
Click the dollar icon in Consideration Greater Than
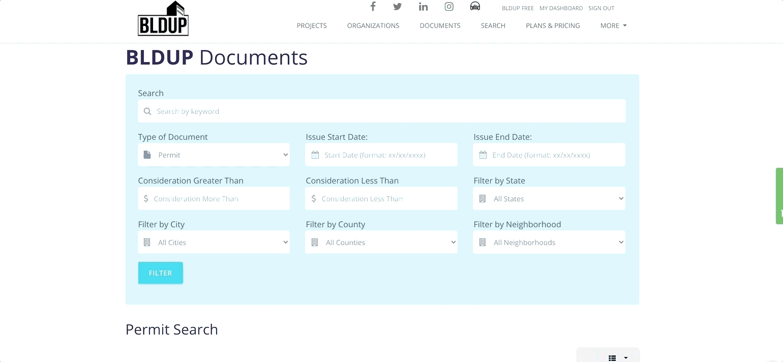[146, 199]
